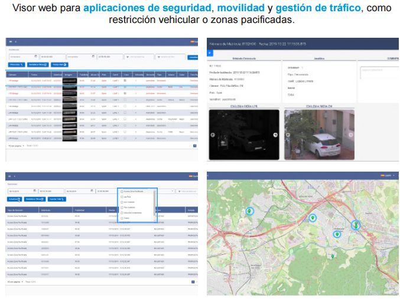The image size is (400, 299).
Task: Open calendar icon of readings start date field
Action: [35, 56]
